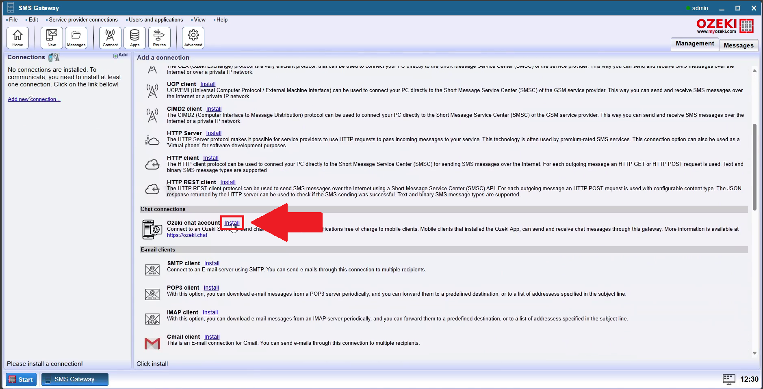Install the IMAP client connection
763x389 pixels.
pos(210,312)
